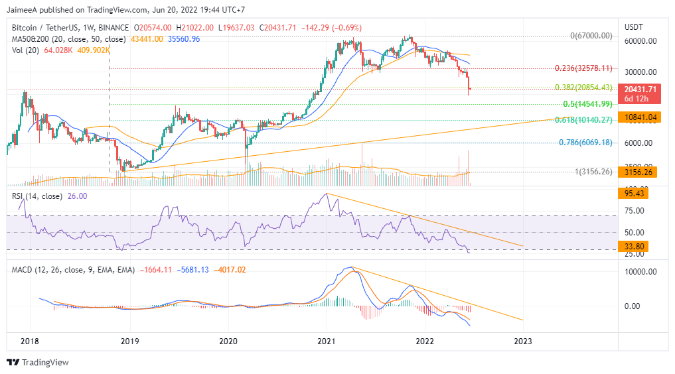Click the Fibonacci 0.786(6069.18) level label
The width and height of the screenshot is (675, 374).
[585, 143]
